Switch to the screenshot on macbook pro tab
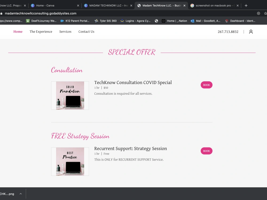The height and width of the screenshot is (200, 267). (213, 5)
